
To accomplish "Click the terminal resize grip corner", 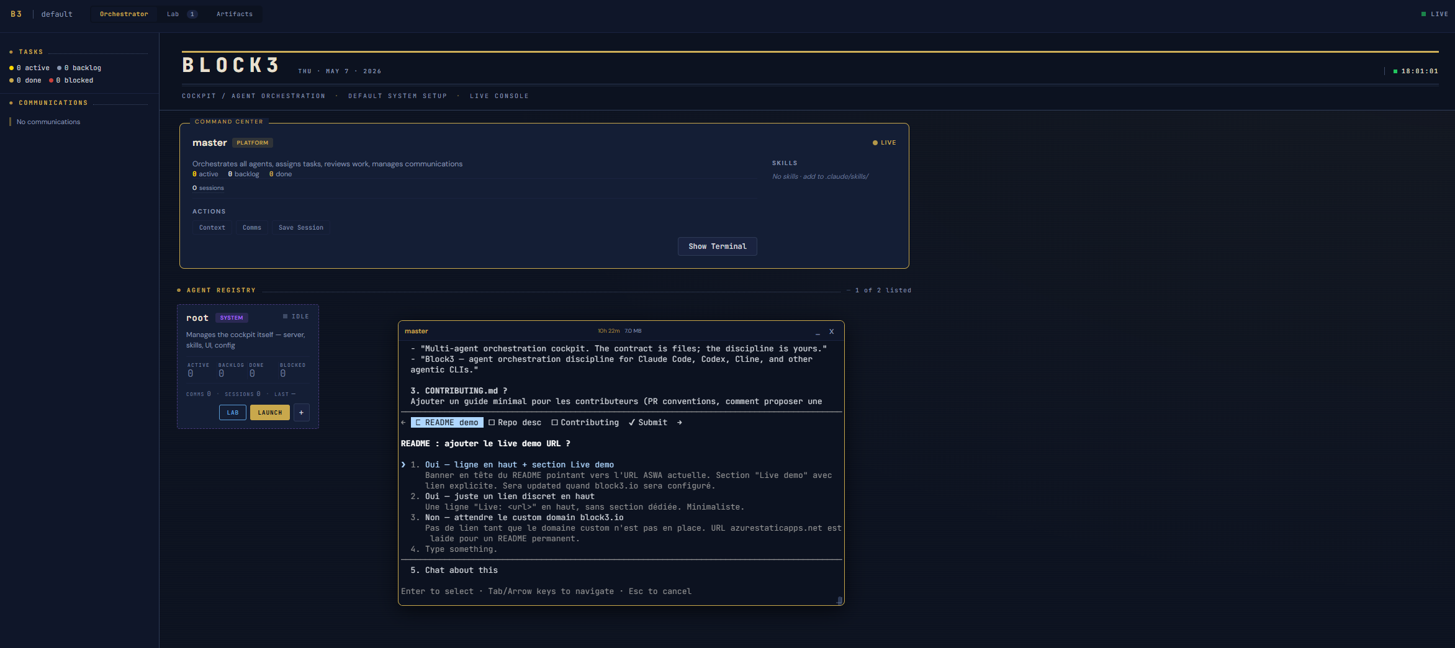I will tap(839, 600).
